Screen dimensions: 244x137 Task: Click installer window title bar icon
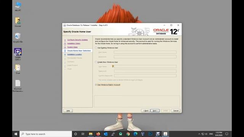pos(64,25)
